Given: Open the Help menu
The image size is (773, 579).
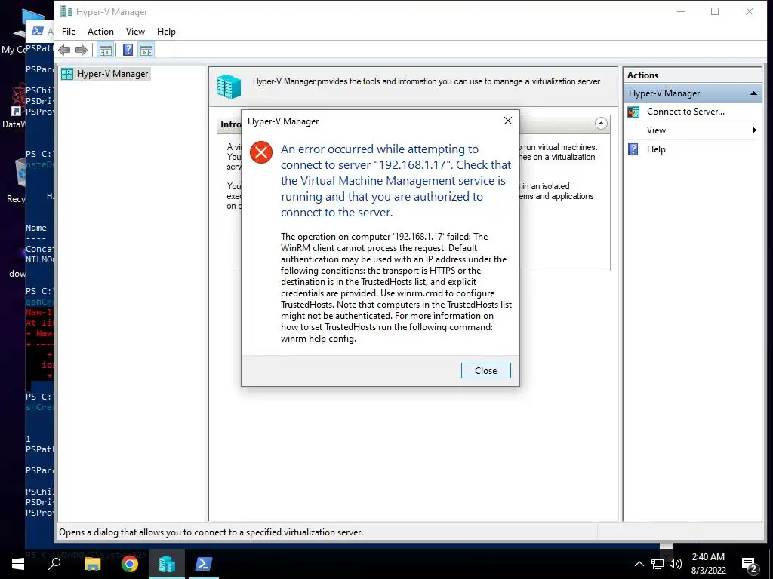Looking at the screenshot, I should point(166,32).
